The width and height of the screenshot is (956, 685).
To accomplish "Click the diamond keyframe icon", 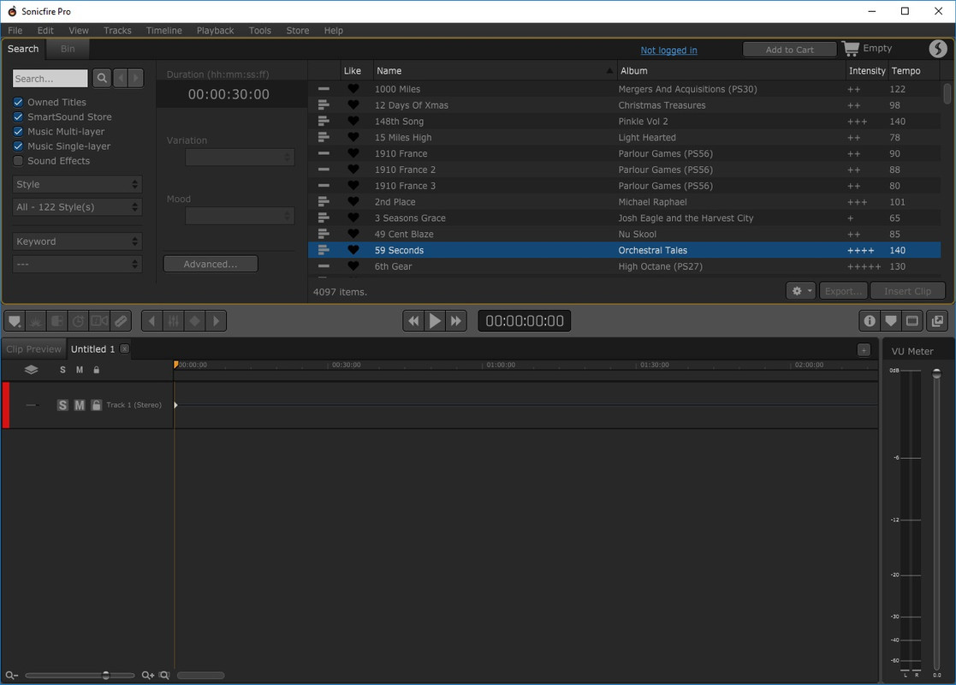I will [x=194, y=321].
